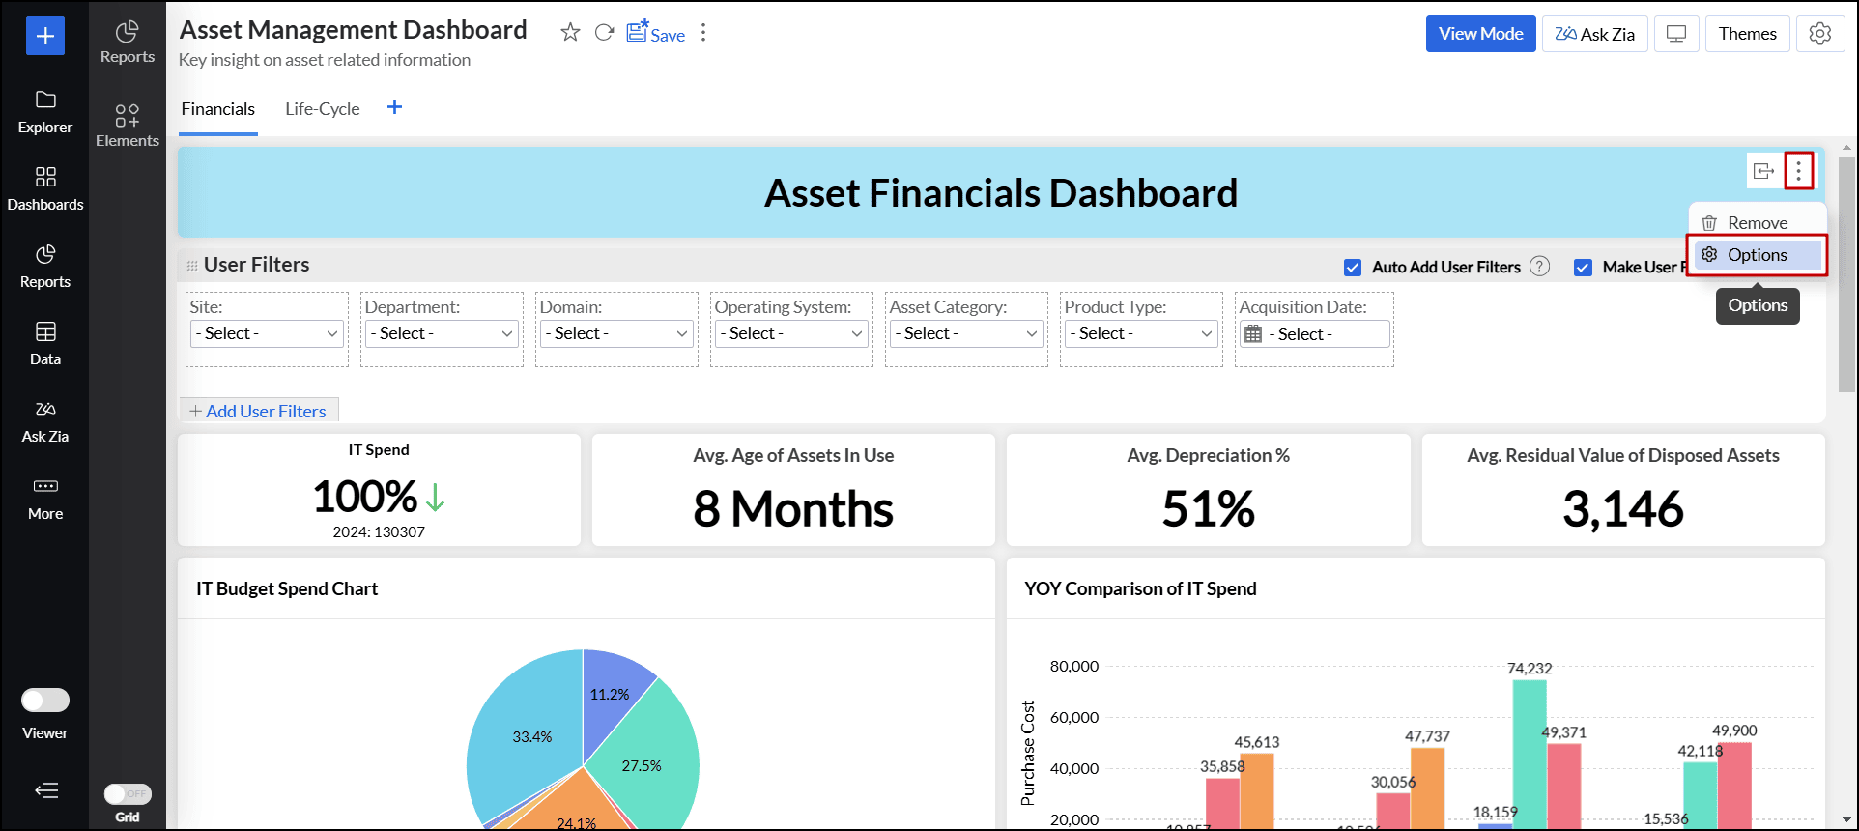Click the blue plus create button
The height and width of the screenshot is (831, 1859).
pos(45,37)
